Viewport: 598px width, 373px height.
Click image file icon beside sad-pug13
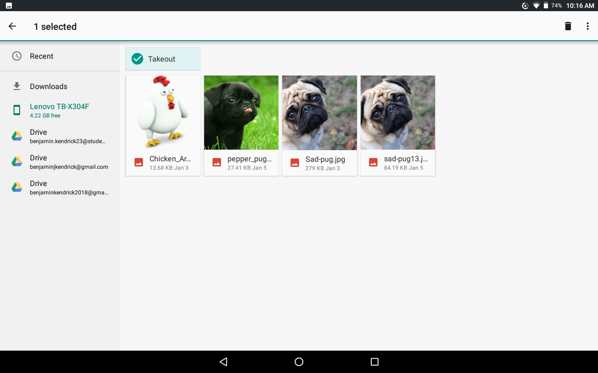pos(373,162)
